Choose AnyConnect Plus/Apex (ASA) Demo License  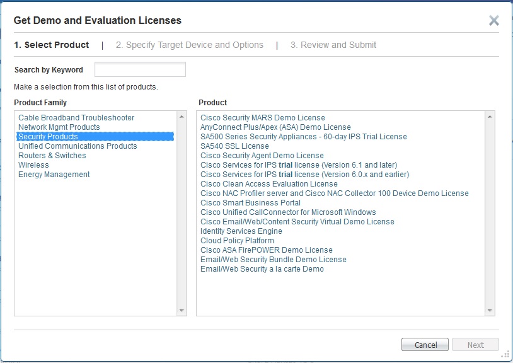tap(275, 127)
